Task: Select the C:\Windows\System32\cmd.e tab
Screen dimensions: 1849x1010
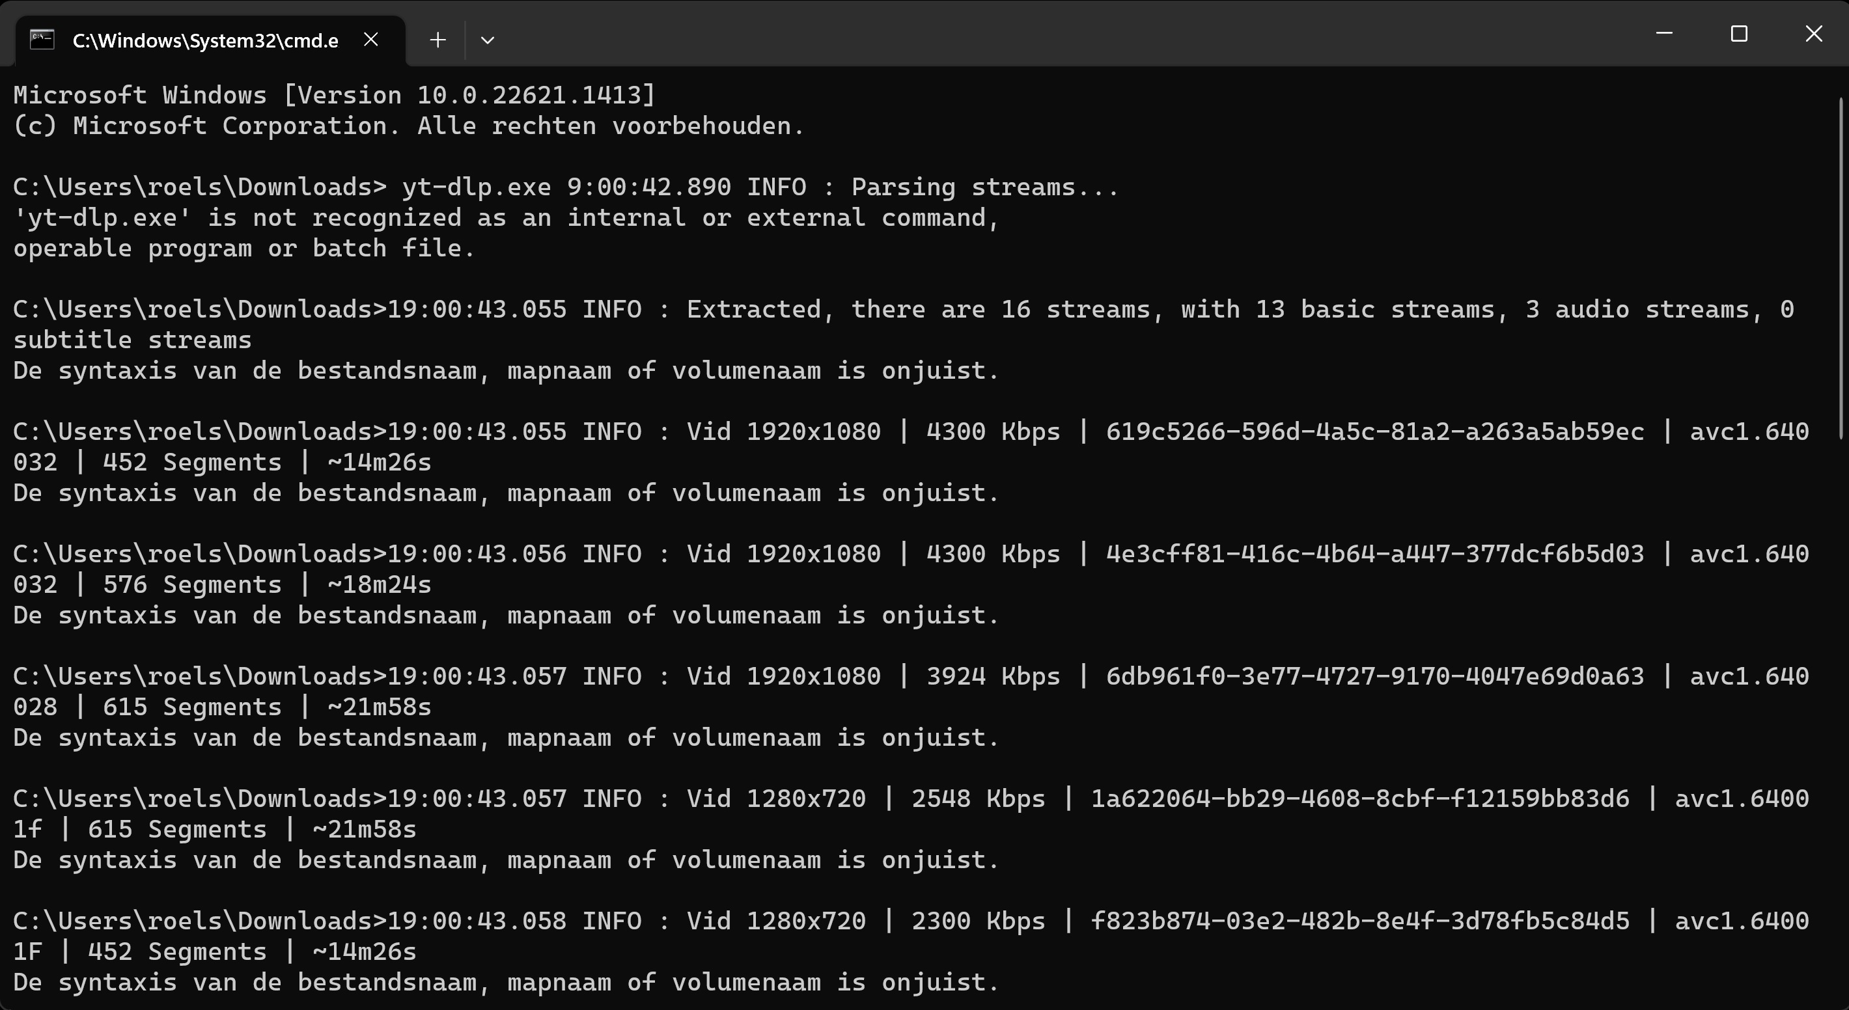Action: (x=205, y=40)
